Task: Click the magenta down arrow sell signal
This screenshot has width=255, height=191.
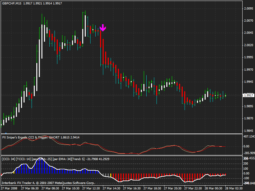Action: coord(103,28)
